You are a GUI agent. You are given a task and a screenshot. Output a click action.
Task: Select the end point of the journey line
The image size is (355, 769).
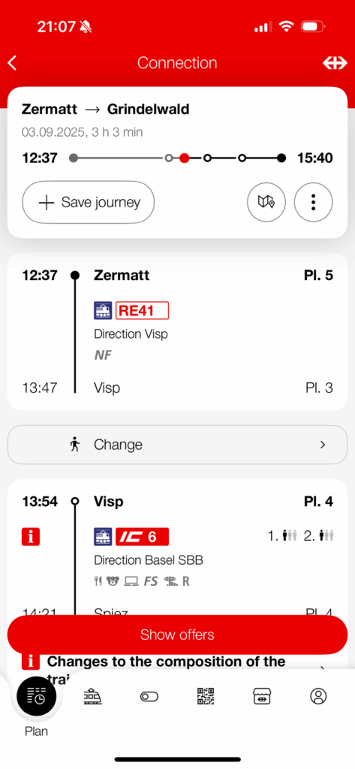tap(281, 158)
